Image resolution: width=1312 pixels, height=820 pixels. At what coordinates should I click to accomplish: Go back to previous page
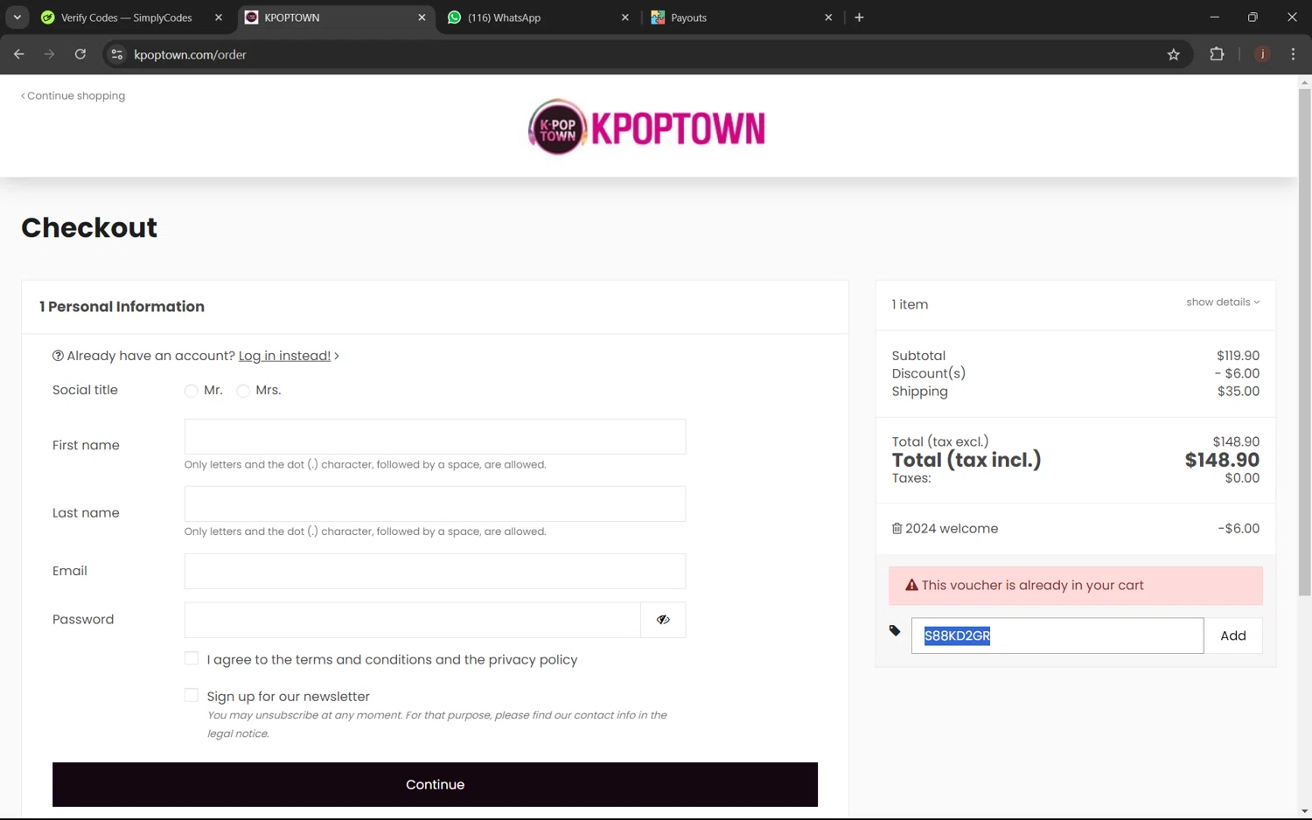click(x=19, y=54)
